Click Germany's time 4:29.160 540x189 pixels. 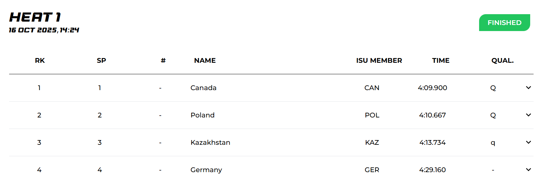pos(432,170)
